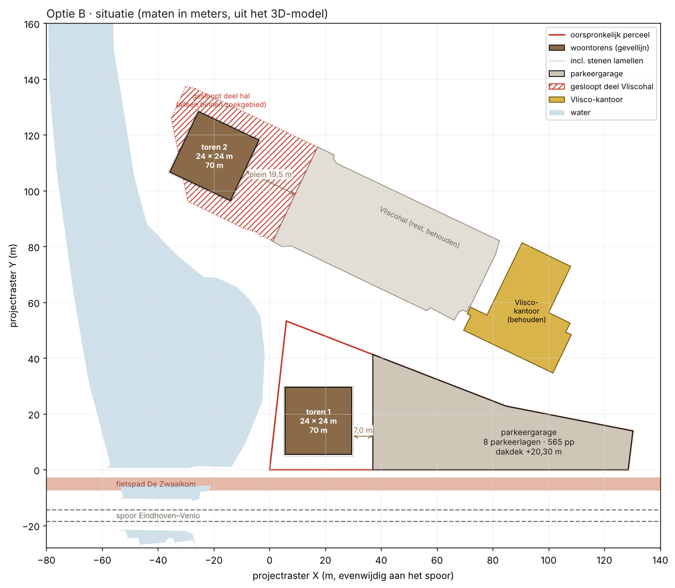Click the brown woontorens legend swatch
This screenshot has width=675, height=588.
click(x=557, y=48)
